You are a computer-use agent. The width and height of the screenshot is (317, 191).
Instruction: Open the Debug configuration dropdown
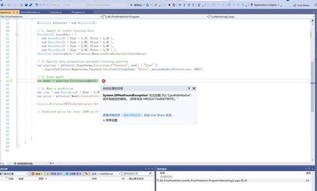56,5
